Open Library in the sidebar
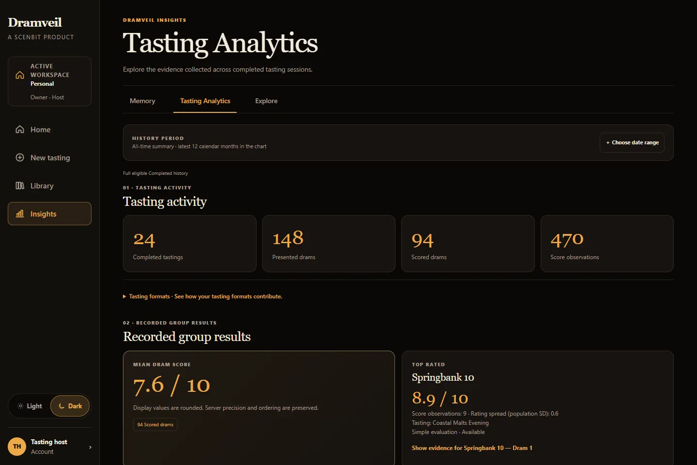Screen dimensions: 697x465 (49, 186)
